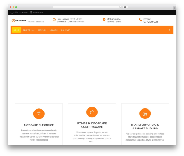This screenshot has width=184, height=156.
Task: Open the Despre Noi menu item
Action: coord(28,30)
